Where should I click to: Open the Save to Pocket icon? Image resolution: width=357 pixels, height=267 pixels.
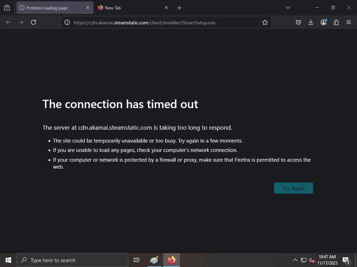[298, 22]
